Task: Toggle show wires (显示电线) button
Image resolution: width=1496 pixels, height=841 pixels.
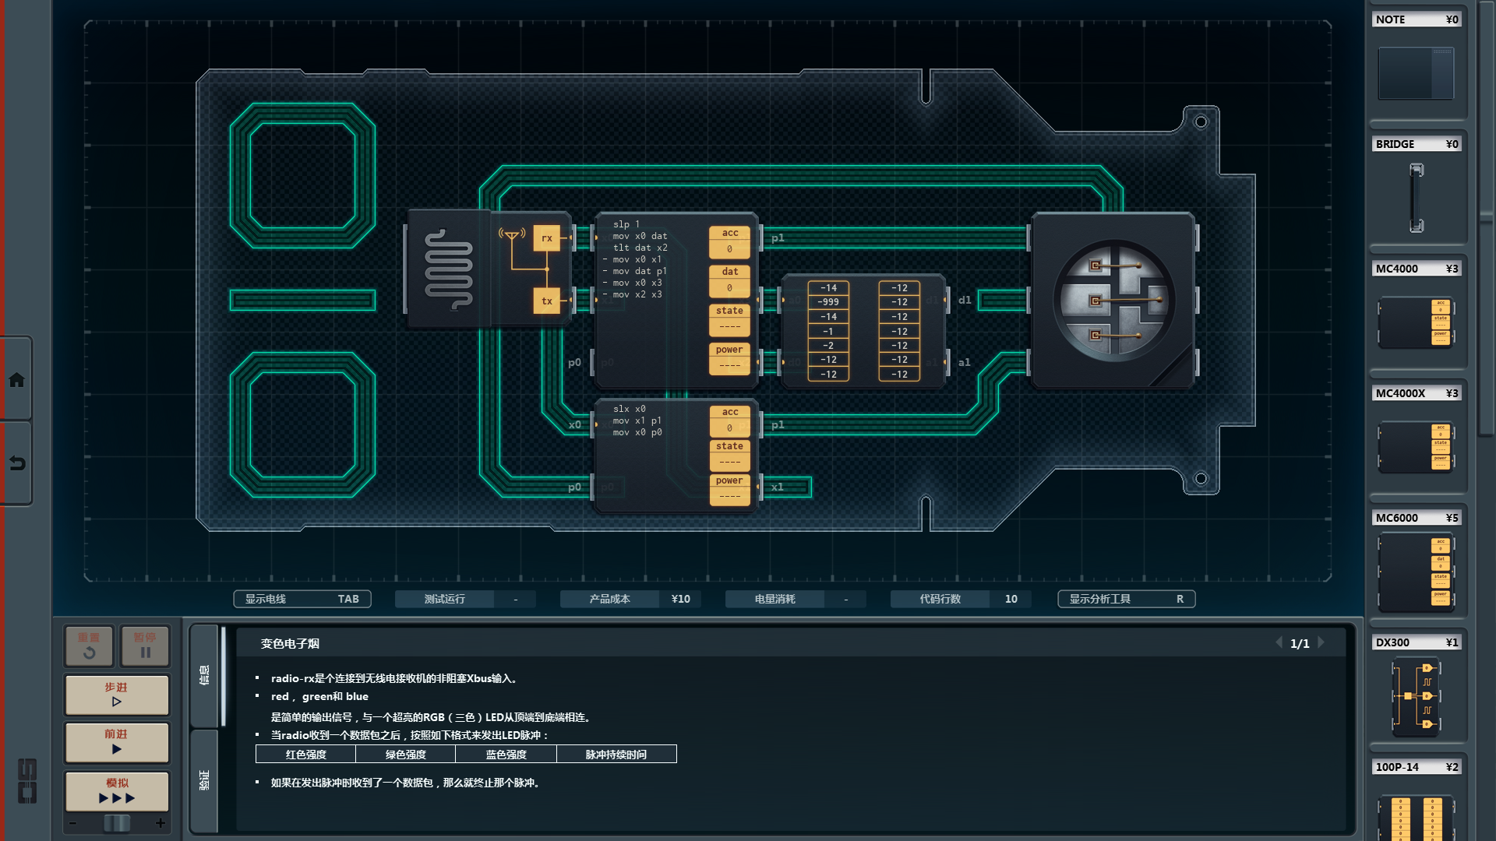Action: pos(302,599)
